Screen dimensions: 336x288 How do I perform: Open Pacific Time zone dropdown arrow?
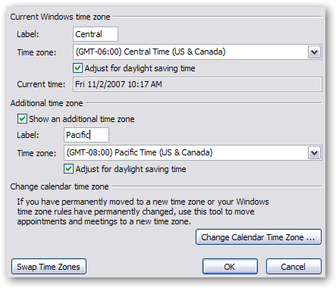point(314,153)
